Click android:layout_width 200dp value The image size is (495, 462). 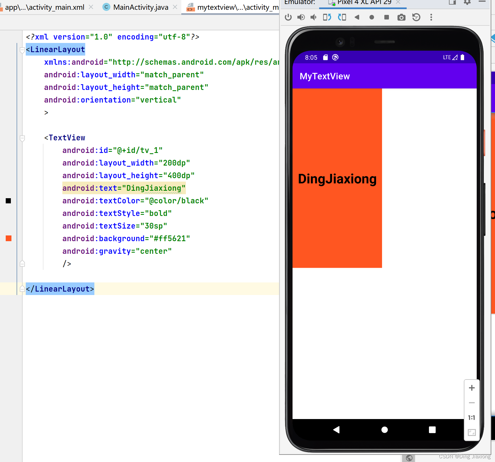(174, 163)
